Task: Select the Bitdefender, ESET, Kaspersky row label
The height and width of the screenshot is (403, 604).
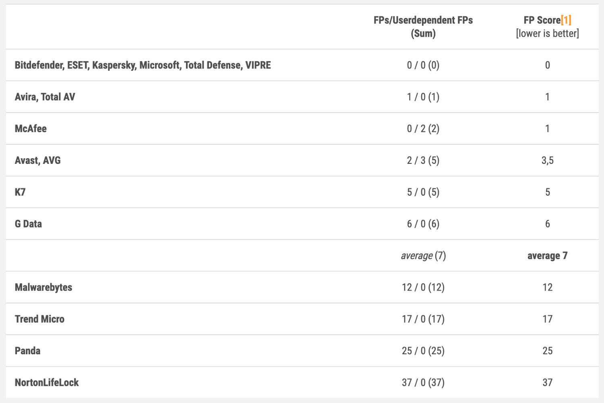Action: [x=143, y=65]
